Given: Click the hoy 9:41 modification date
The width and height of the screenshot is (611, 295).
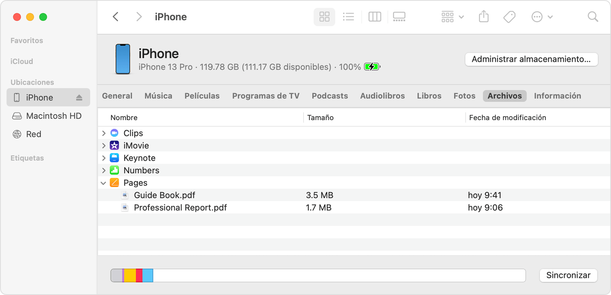Looking at the screenshot, I should [485, 195].
